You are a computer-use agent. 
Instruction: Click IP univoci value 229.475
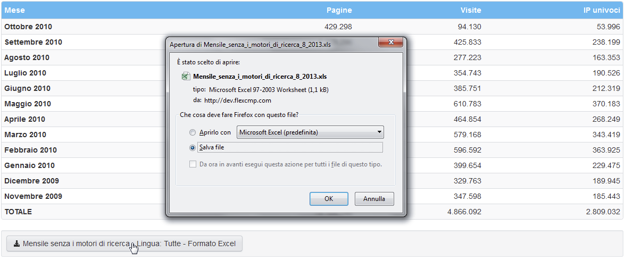606,165
